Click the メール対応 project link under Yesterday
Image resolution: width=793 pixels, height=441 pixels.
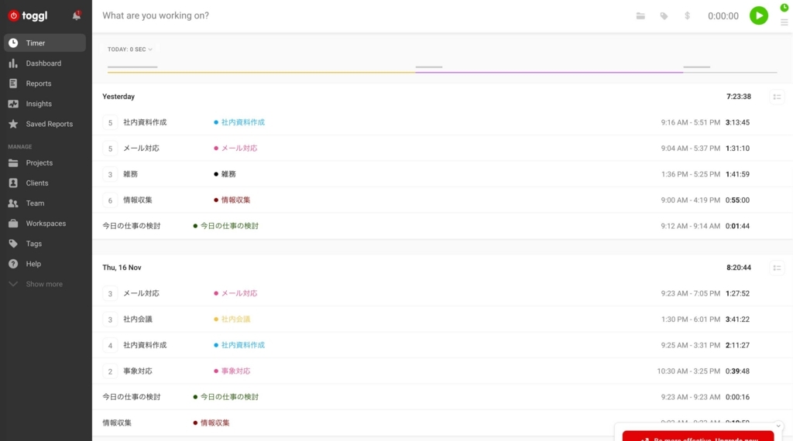click(239, 148)
